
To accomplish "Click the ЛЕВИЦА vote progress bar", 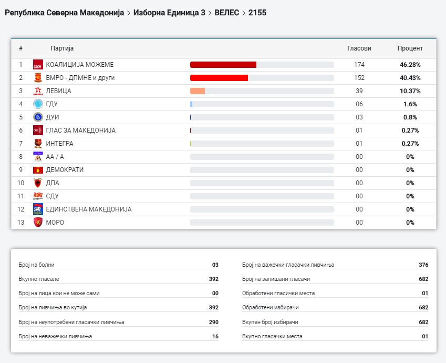I will point(262,91).
